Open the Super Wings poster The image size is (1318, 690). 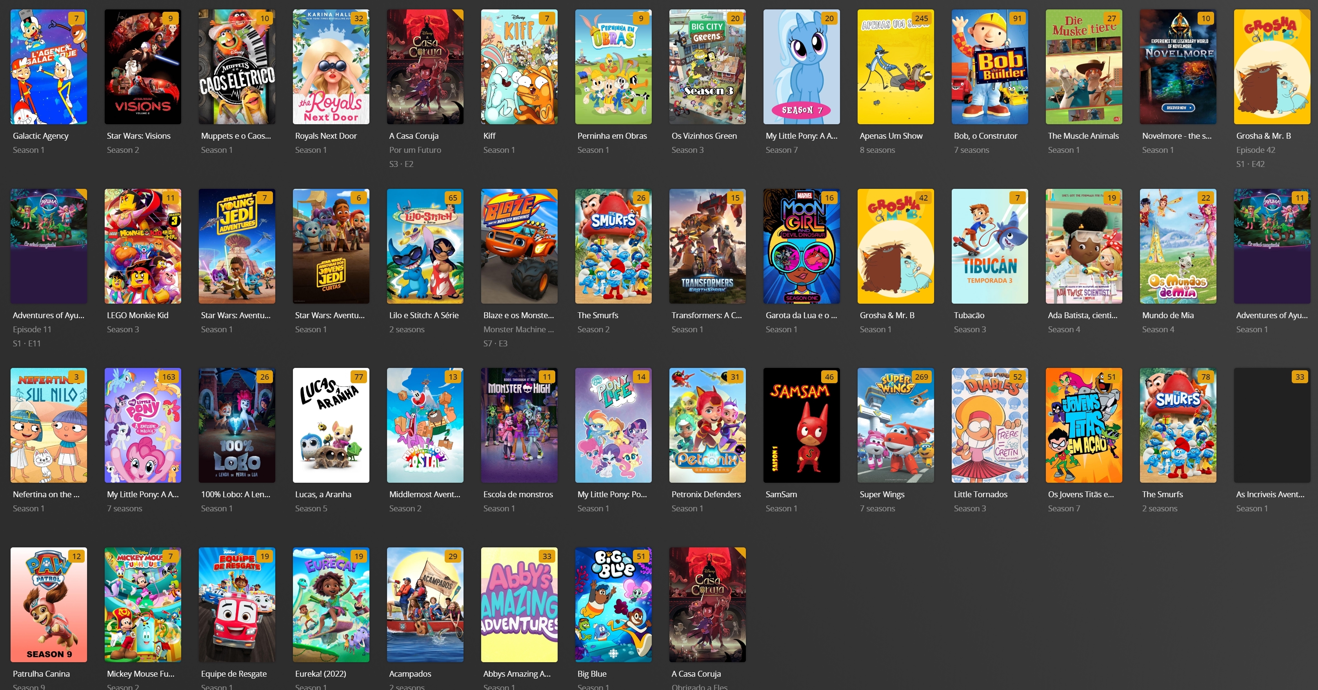coord(896,425)
